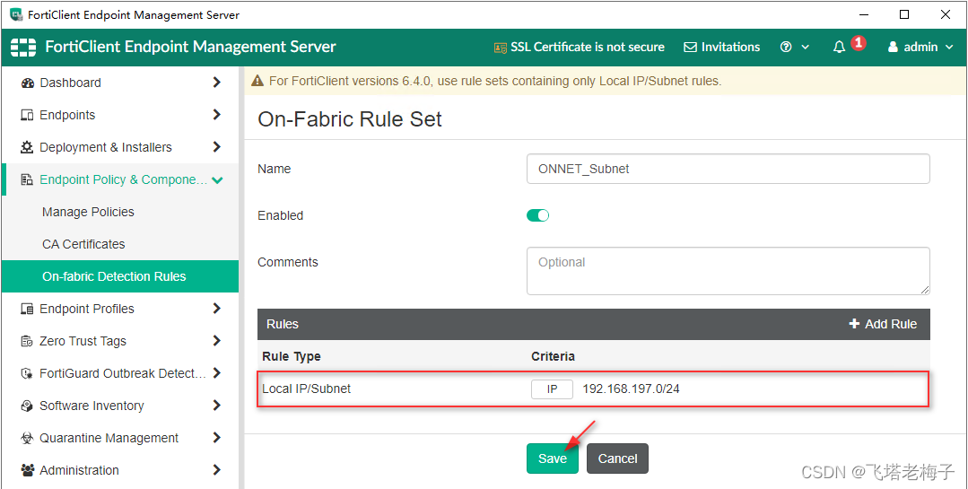Click the Endpoints devices icon
The image size is (968, 489).
[x=27, y=115]
